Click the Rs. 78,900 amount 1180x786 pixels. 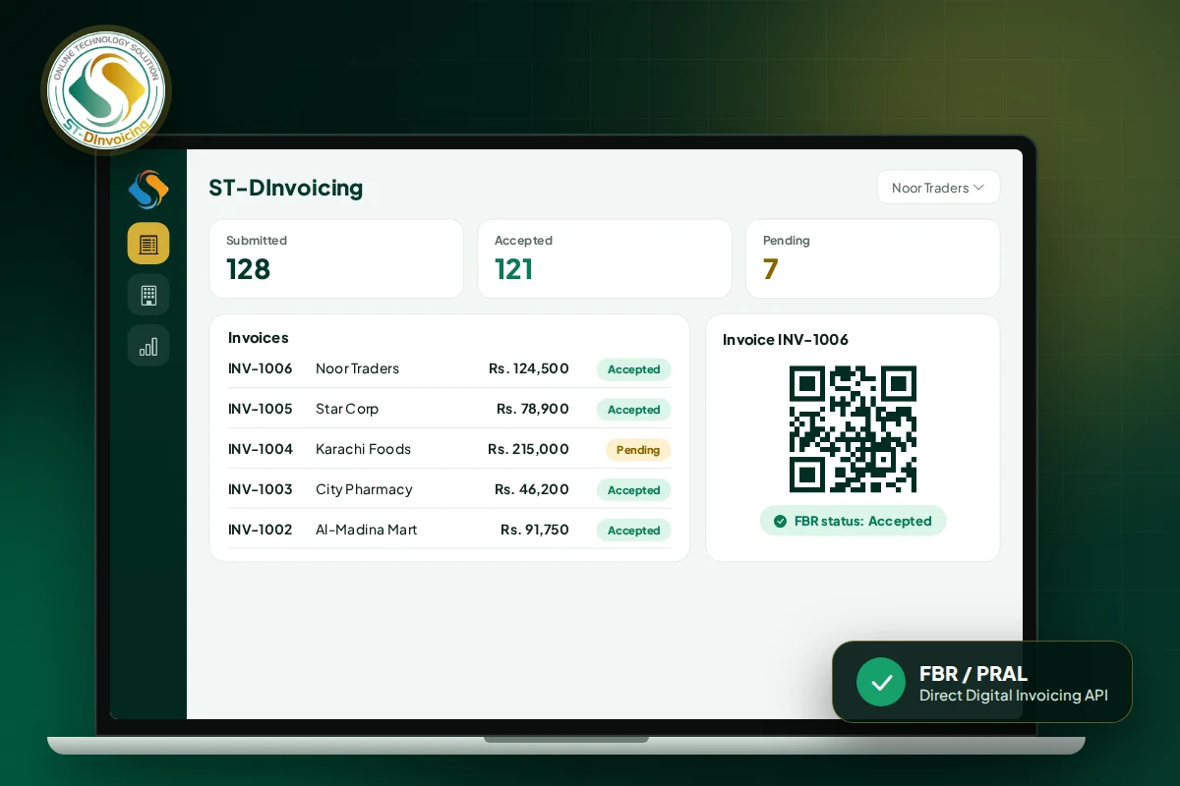coord(533,409)
